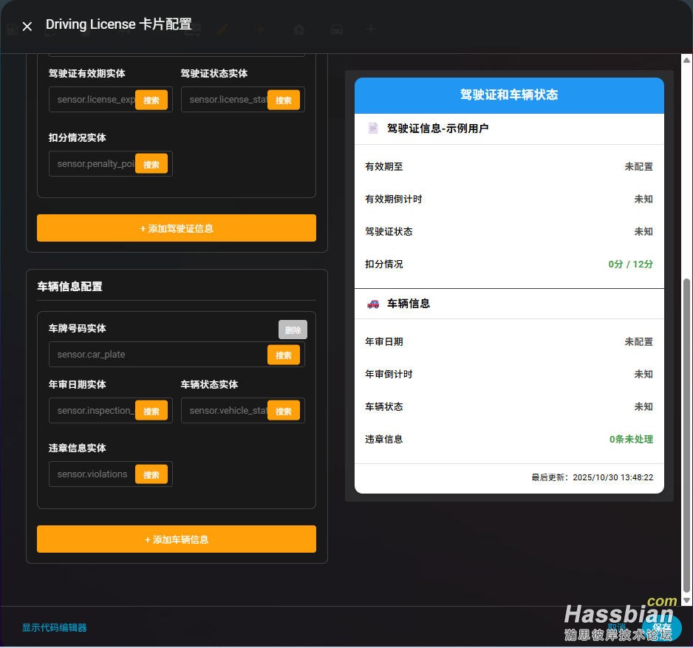The image size is (693, 648).
Task: Close the Driving License card config dialog
Action: pos(27,27)
